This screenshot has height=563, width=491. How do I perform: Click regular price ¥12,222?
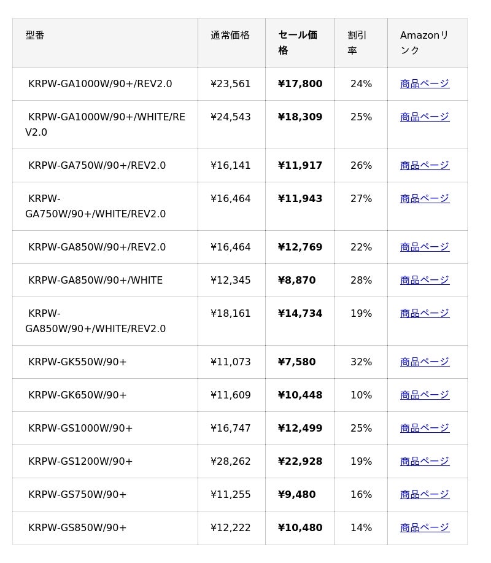(x=230, y=527)
